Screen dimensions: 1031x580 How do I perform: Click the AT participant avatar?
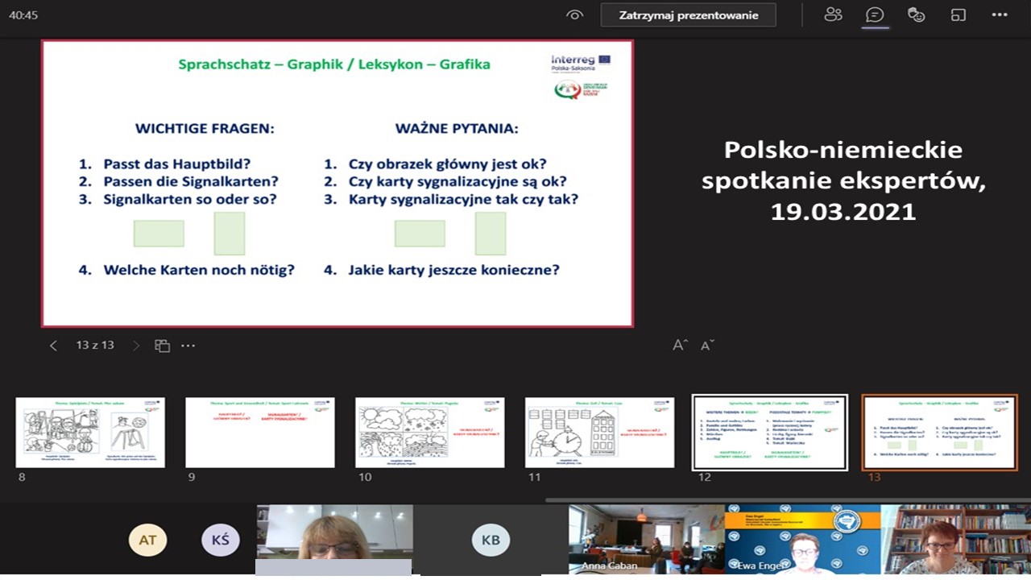point(147,540)
